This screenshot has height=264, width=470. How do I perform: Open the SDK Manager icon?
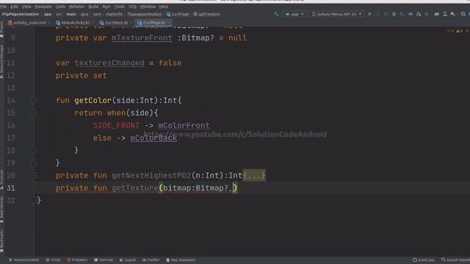coord(453,14)
